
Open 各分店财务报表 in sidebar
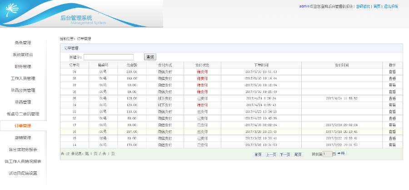[23, 150]
